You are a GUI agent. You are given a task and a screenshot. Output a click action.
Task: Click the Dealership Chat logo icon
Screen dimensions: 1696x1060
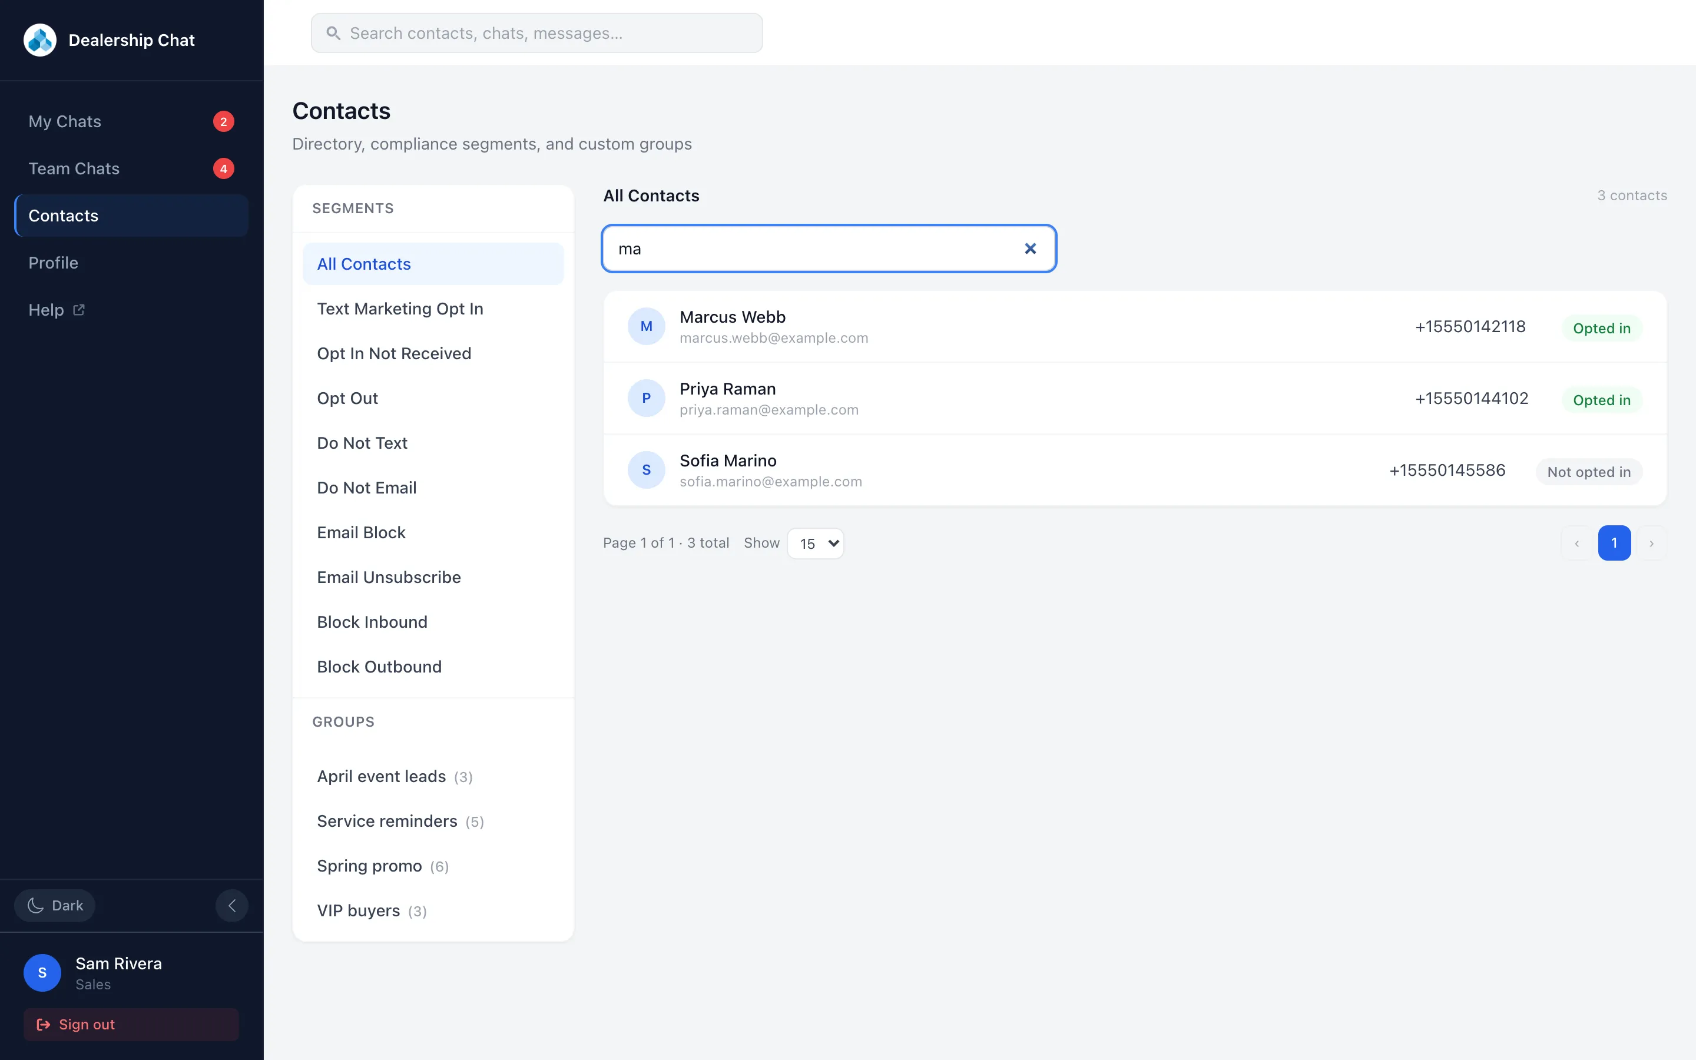[40, 40]
